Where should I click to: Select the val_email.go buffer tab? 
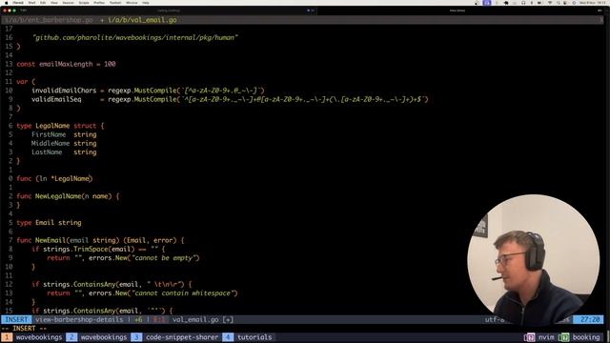[x=142, y=20]
